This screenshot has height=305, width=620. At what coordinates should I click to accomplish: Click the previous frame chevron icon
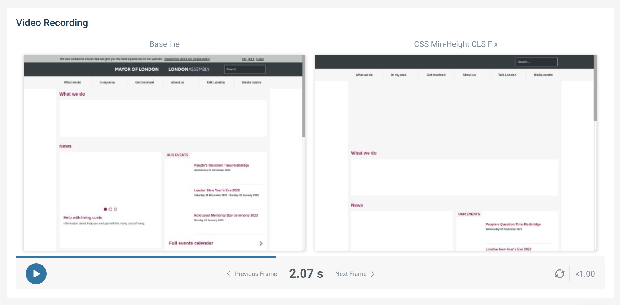[x=229, y=274]
